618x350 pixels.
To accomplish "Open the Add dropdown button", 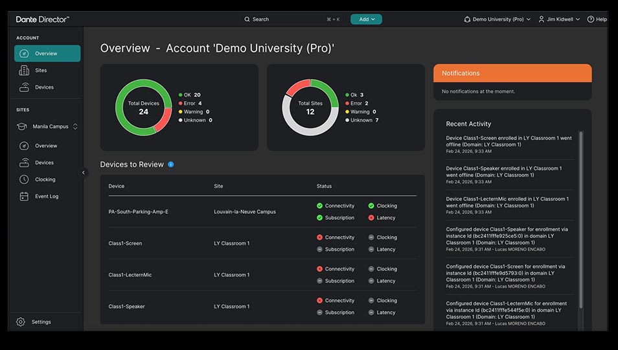I will (x=366, y=19).
